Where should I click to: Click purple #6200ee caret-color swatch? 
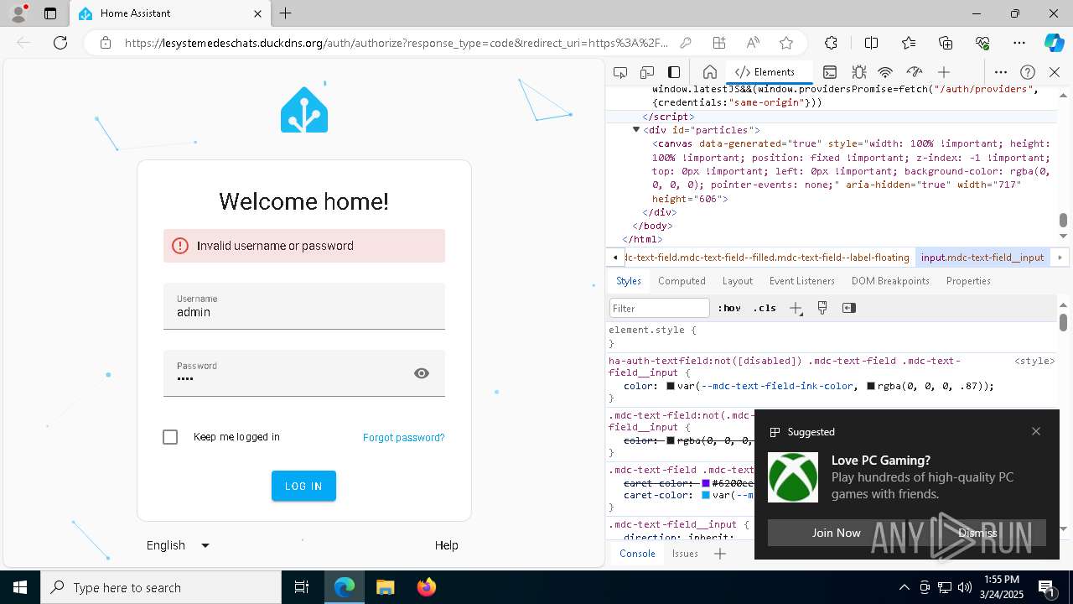tap(706, 484)
